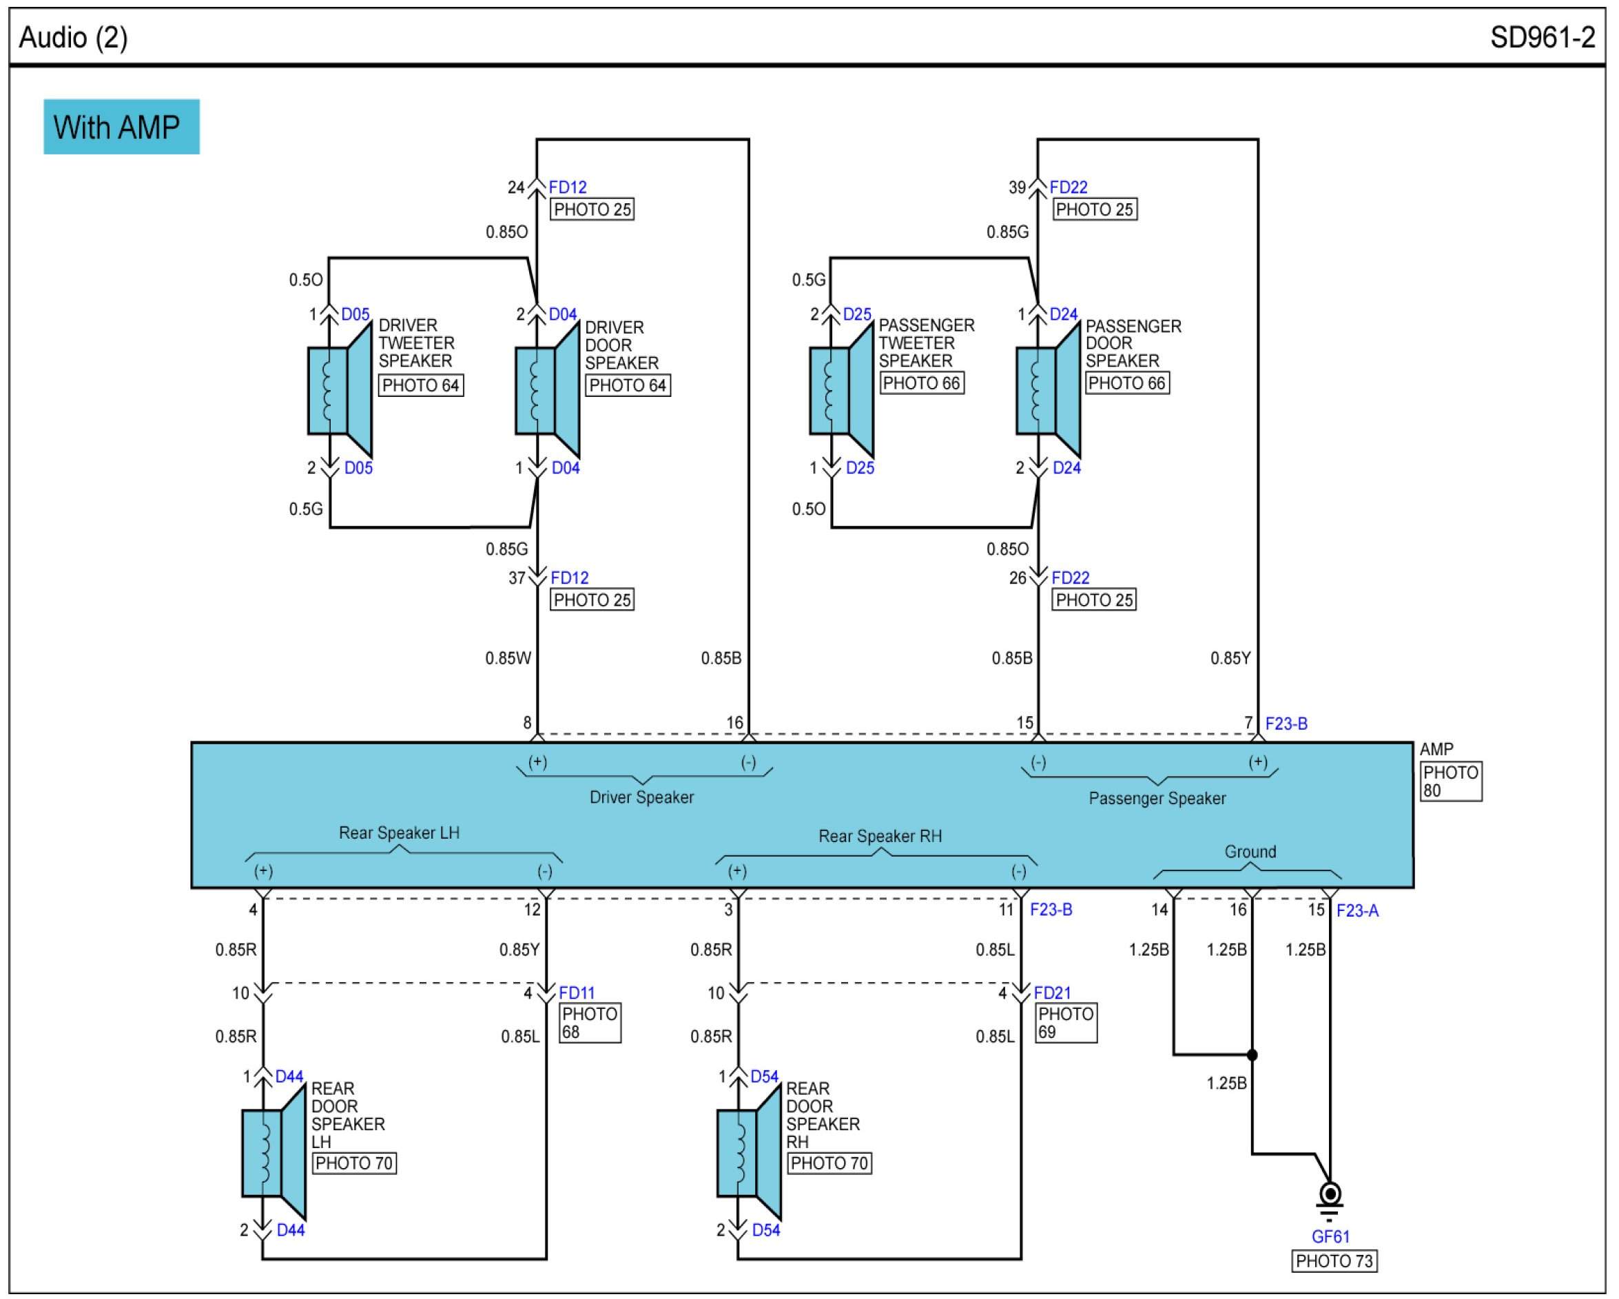Viewport: 1619px width, 1299px height.
Task: Click the Rear Door Speaker LH symbol
Action: tap(274, 1152)
